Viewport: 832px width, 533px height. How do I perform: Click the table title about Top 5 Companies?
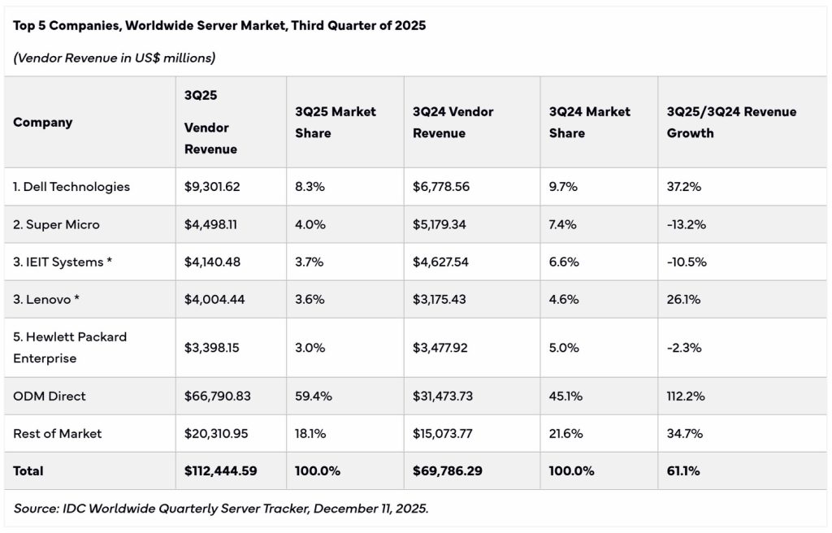(x=219, y=25)
